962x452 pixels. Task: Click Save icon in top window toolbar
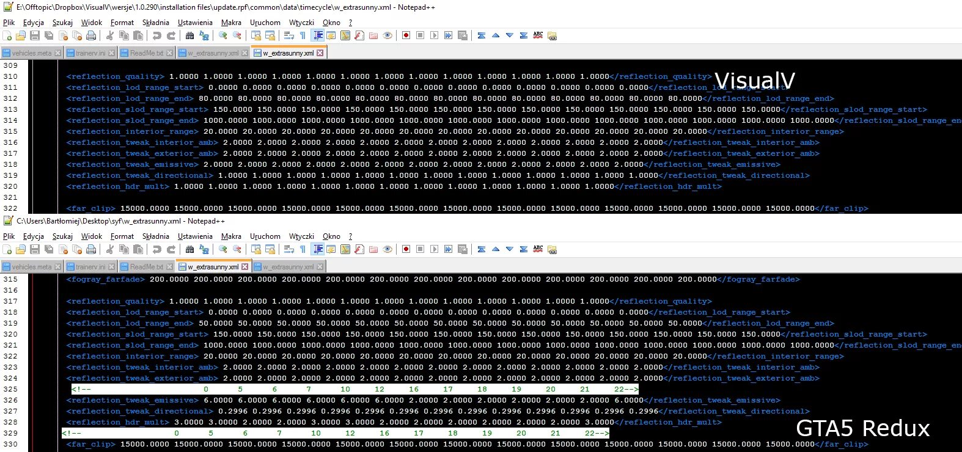34,35
